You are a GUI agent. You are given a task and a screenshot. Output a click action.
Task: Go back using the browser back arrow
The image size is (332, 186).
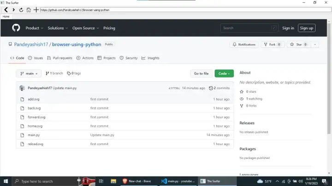(x=6, y=10)
